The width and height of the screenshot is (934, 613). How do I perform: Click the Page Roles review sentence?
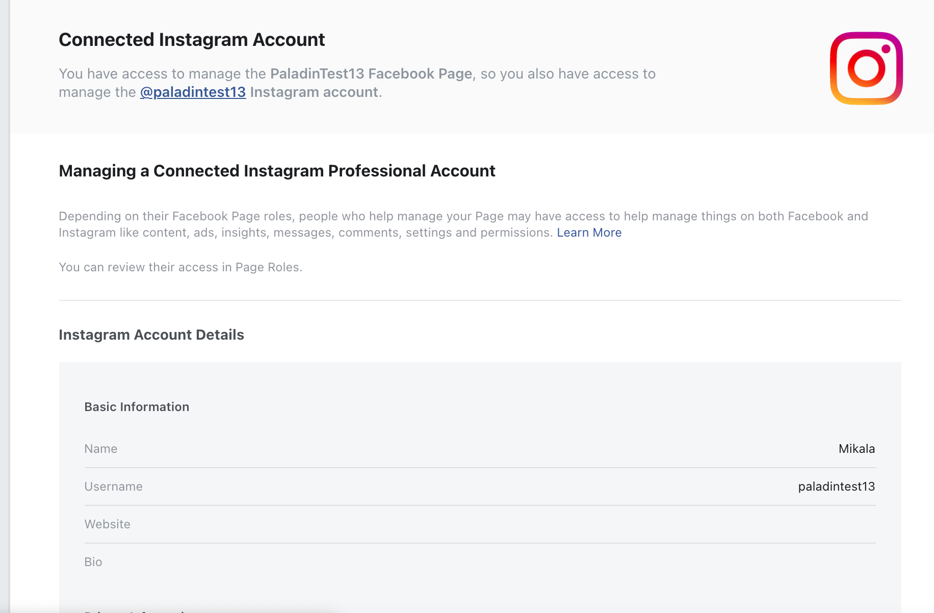[x=180, y=267]
